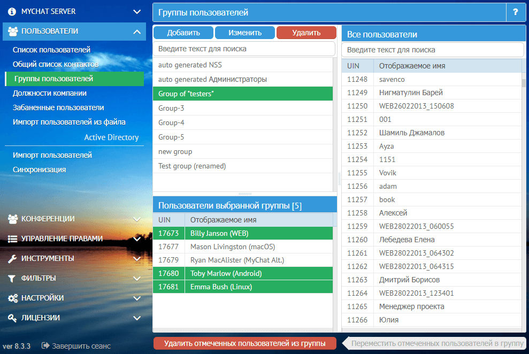Click the Settings gears icon
Screen dimensions: 529x354
pos(13,298)
